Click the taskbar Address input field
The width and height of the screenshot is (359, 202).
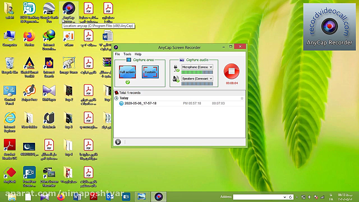pyautogui.click(x=258, y=197)
